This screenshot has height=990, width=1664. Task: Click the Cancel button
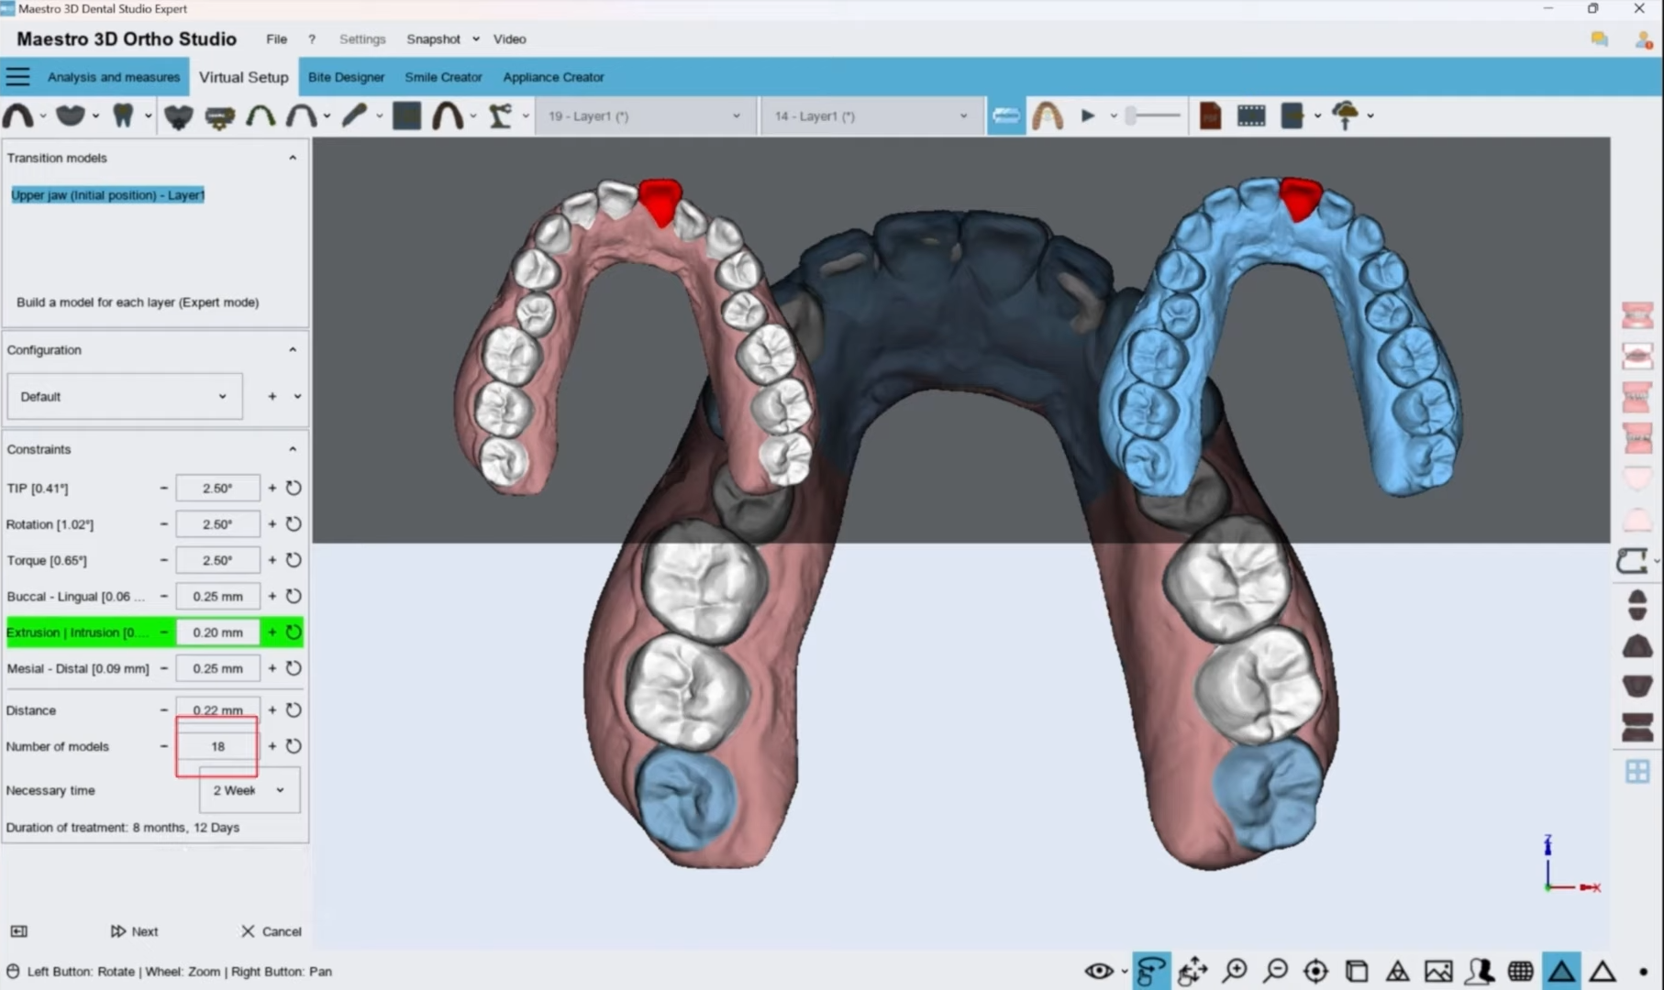pos(272,931)
